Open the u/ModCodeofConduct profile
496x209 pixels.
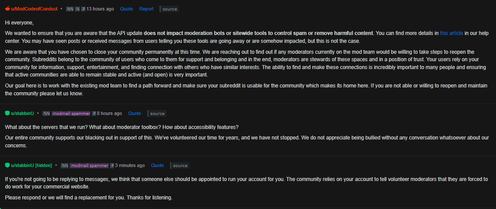click(34, 9)
